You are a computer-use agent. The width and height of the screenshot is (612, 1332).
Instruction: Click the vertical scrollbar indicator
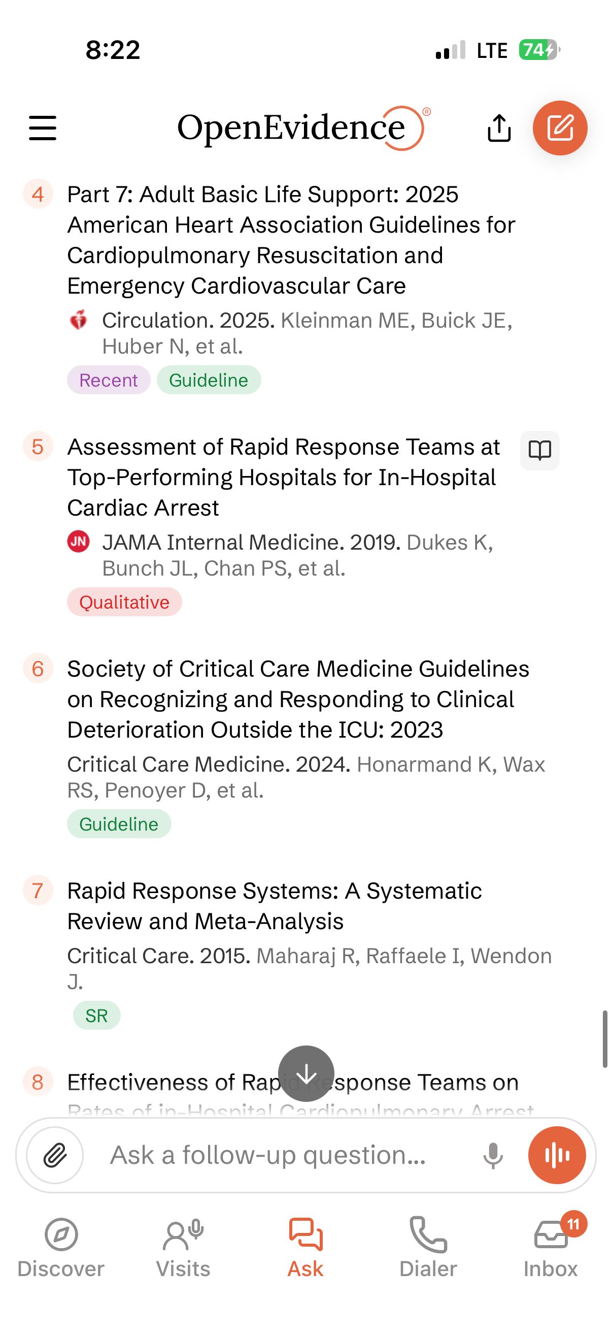(x=604, y=1039)
